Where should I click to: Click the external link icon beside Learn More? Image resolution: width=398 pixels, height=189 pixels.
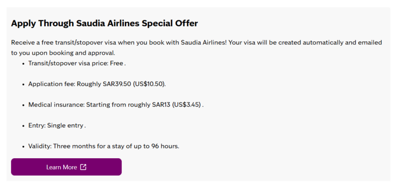(x=83, y=167)
